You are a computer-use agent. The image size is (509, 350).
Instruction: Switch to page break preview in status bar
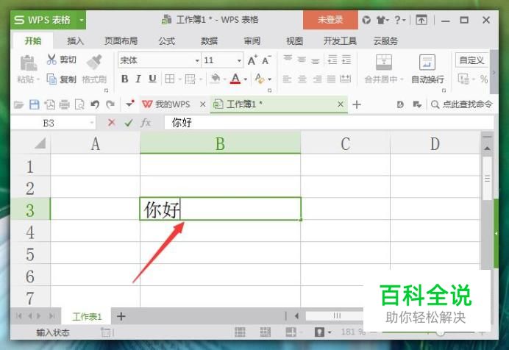(266, 332)
